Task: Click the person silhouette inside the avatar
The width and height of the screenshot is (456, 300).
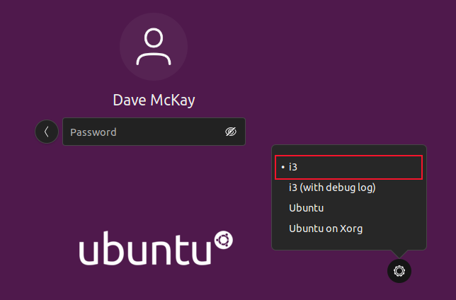Action: click(154, 47)
